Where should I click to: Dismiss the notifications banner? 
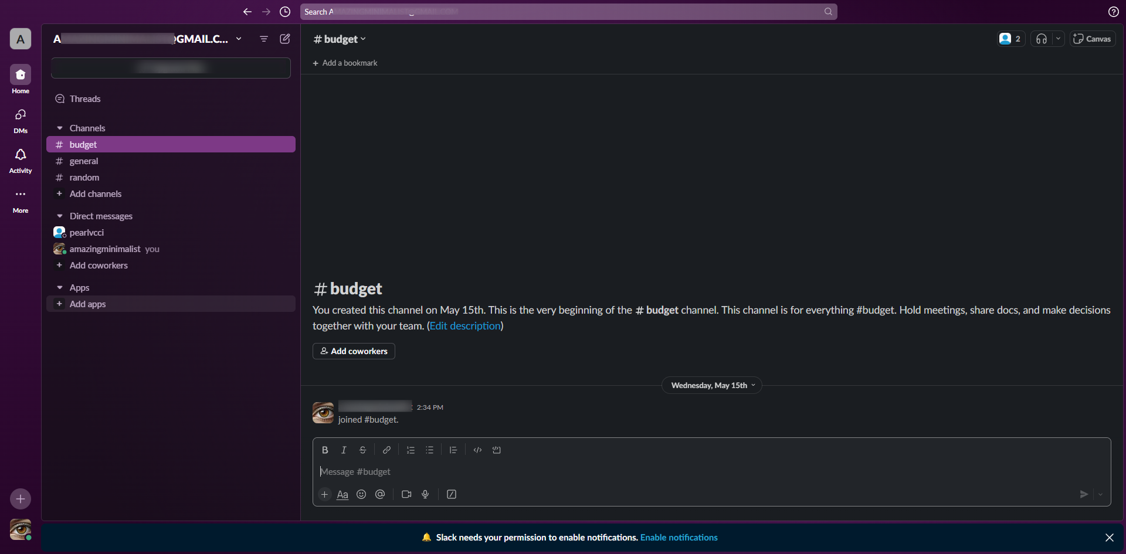coord(1110,538)
